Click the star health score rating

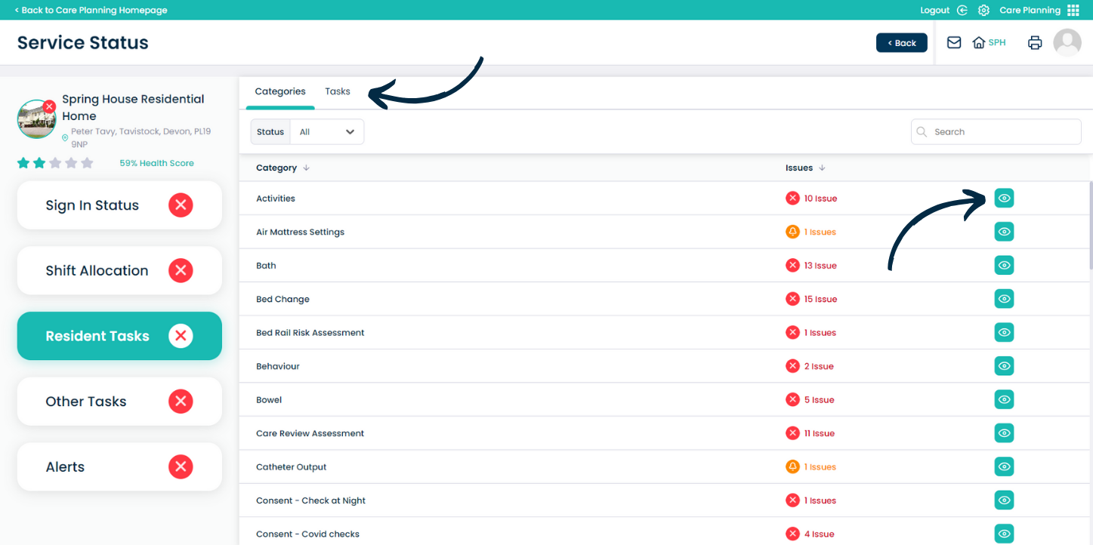point(55,163)
